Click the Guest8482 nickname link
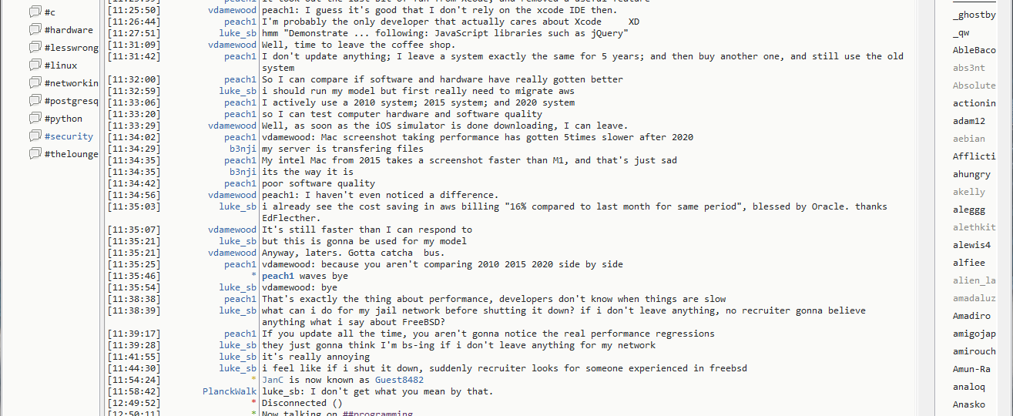 point(399,380)
